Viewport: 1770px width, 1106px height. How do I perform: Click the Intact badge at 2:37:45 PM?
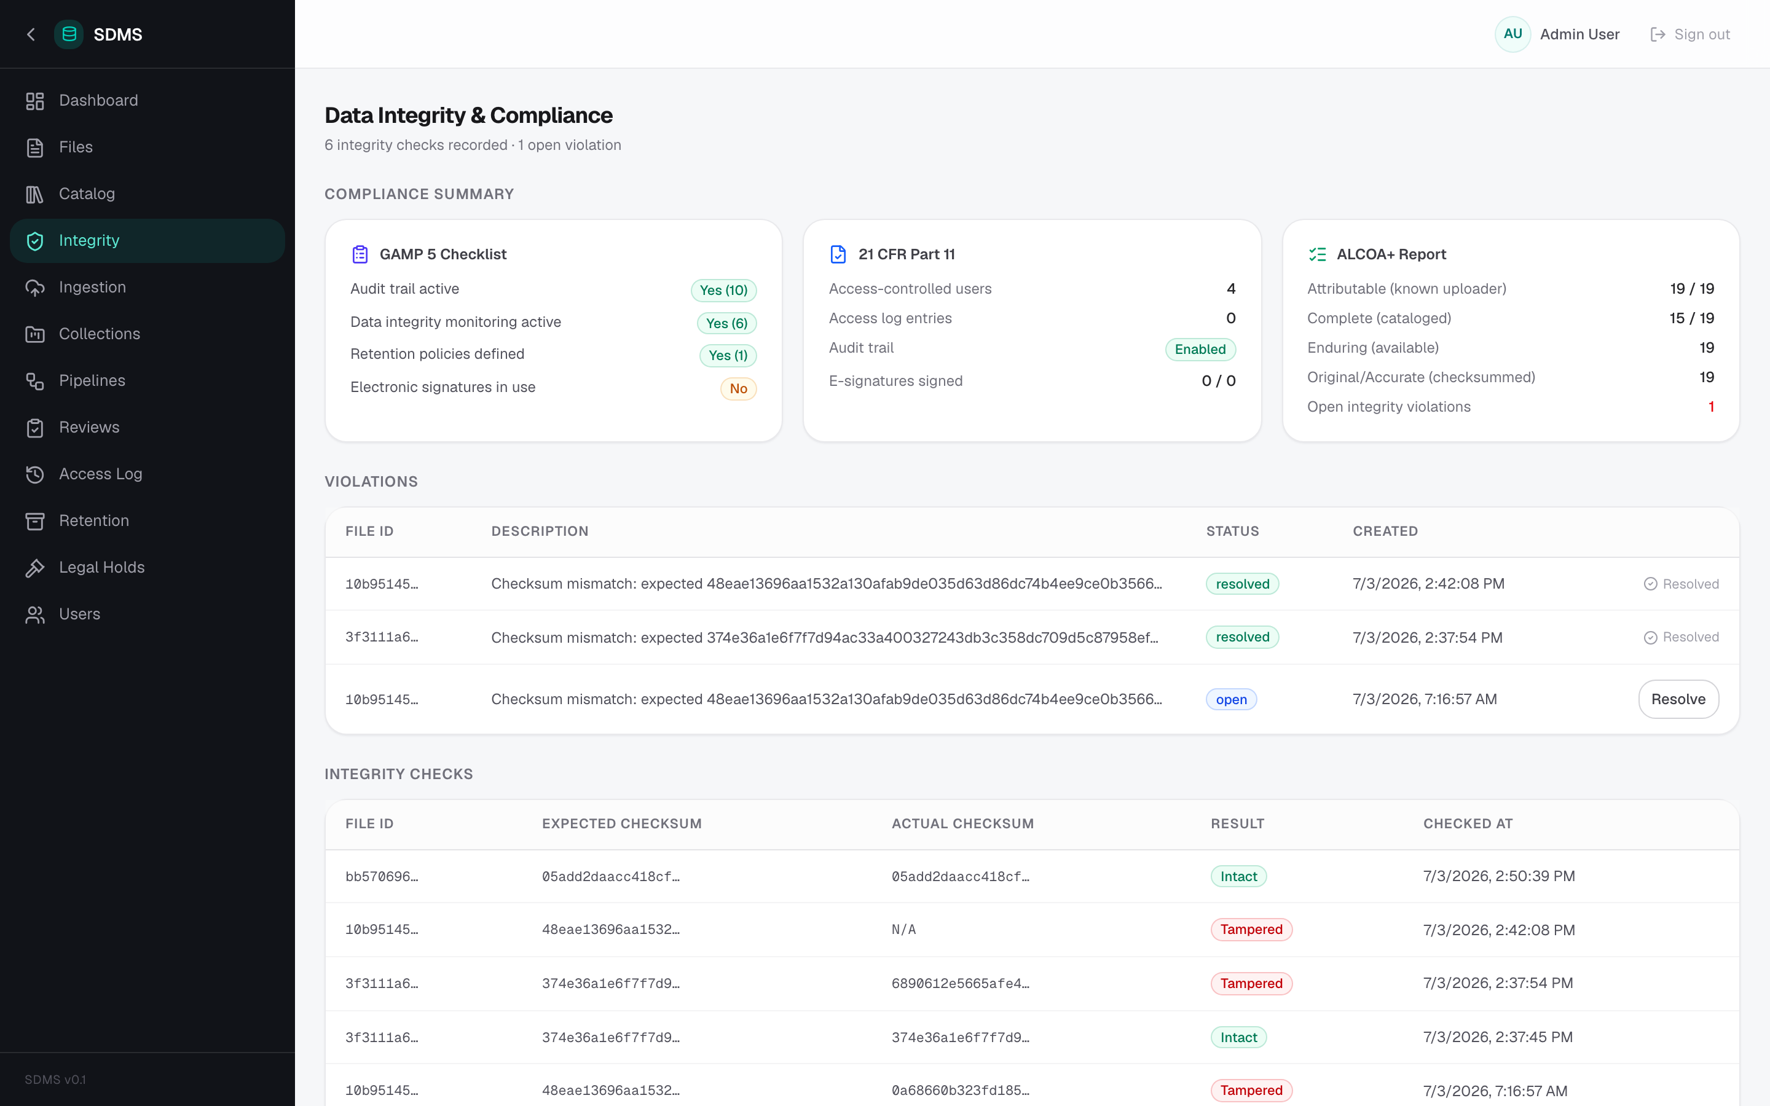1238,1037
